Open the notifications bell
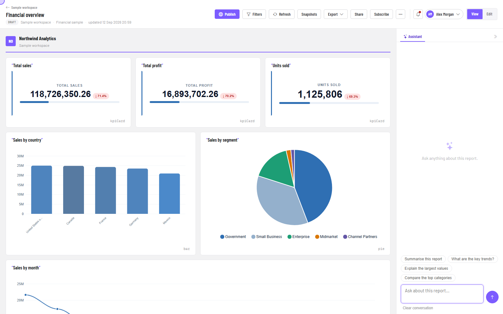 point(418,14)
